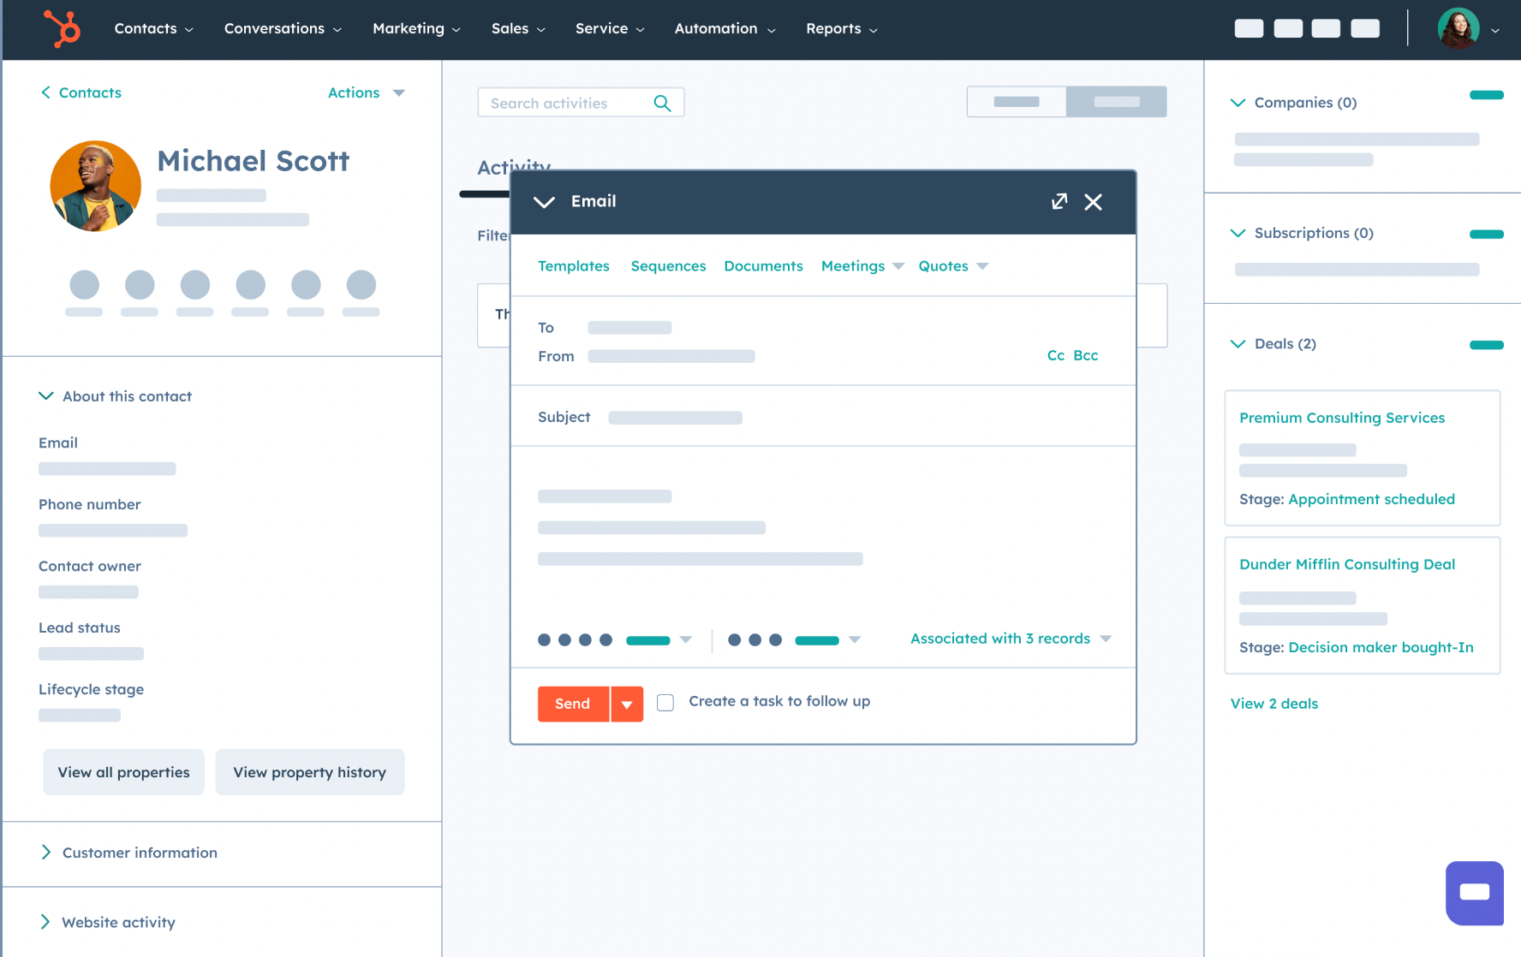Click the first formatting icon in the email toolbar
The width and height of the screenshot is (1521, 957).
tap(544, 639)
